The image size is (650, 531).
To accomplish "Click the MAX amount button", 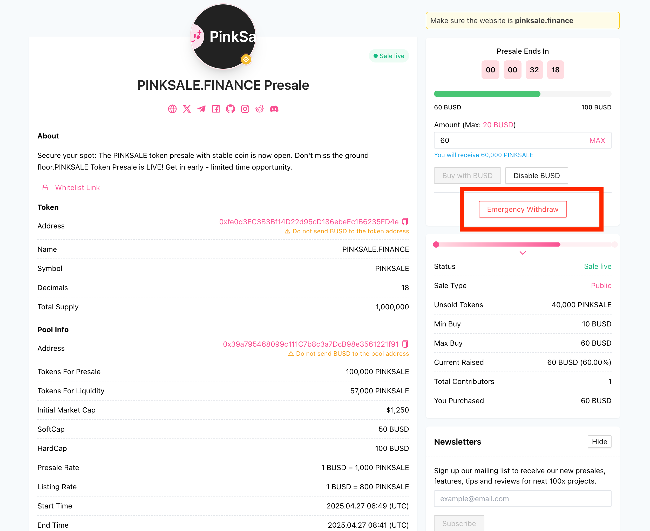I will click(x=597, y=140).
